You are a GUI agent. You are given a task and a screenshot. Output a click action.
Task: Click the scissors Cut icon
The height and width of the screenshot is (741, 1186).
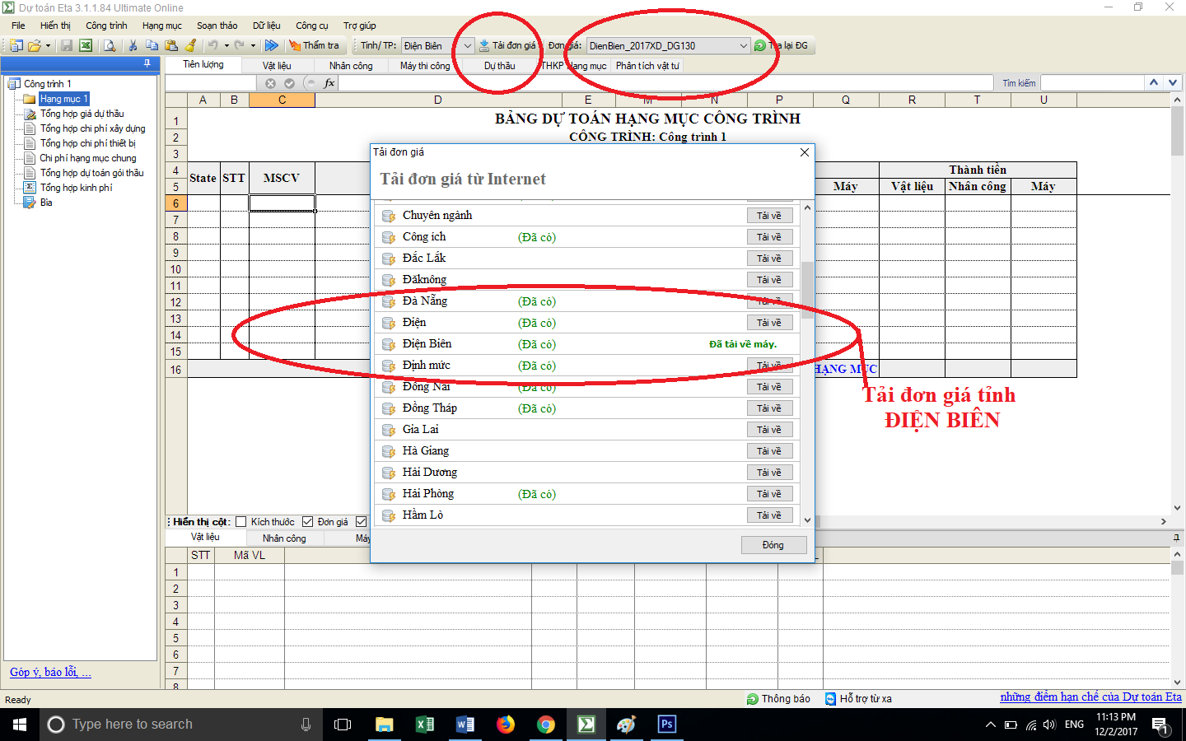tap(133, 46)
